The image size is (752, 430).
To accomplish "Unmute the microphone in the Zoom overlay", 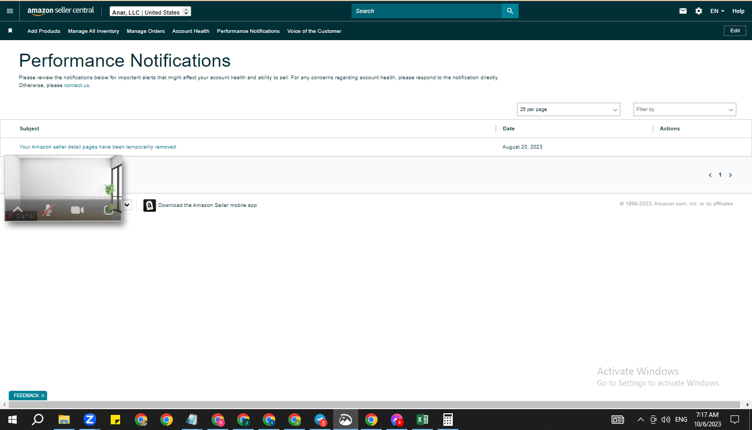I will [x=48, y=210].
